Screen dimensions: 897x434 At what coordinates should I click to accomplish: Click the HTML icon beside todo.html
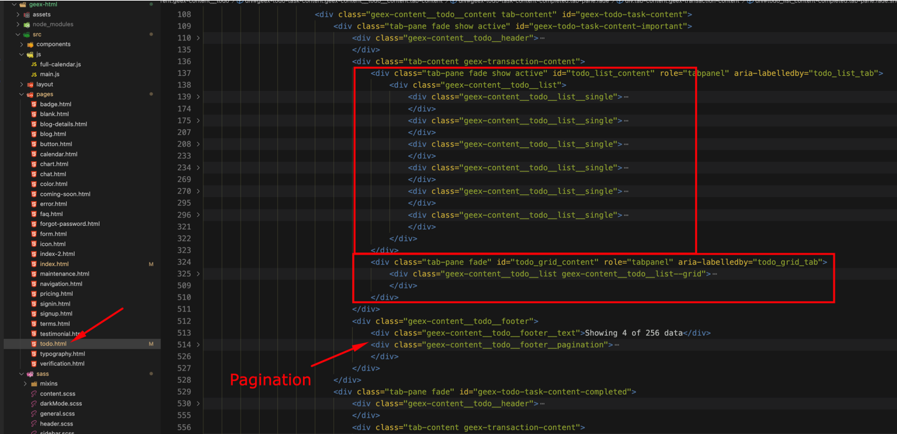tap(33, 344)
